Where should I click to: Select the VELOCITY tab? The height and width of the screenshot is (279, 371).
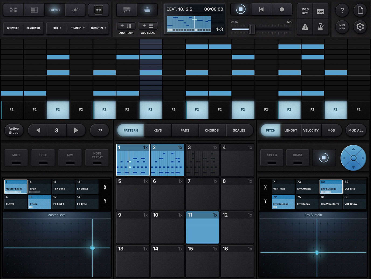tap(311, 130)
